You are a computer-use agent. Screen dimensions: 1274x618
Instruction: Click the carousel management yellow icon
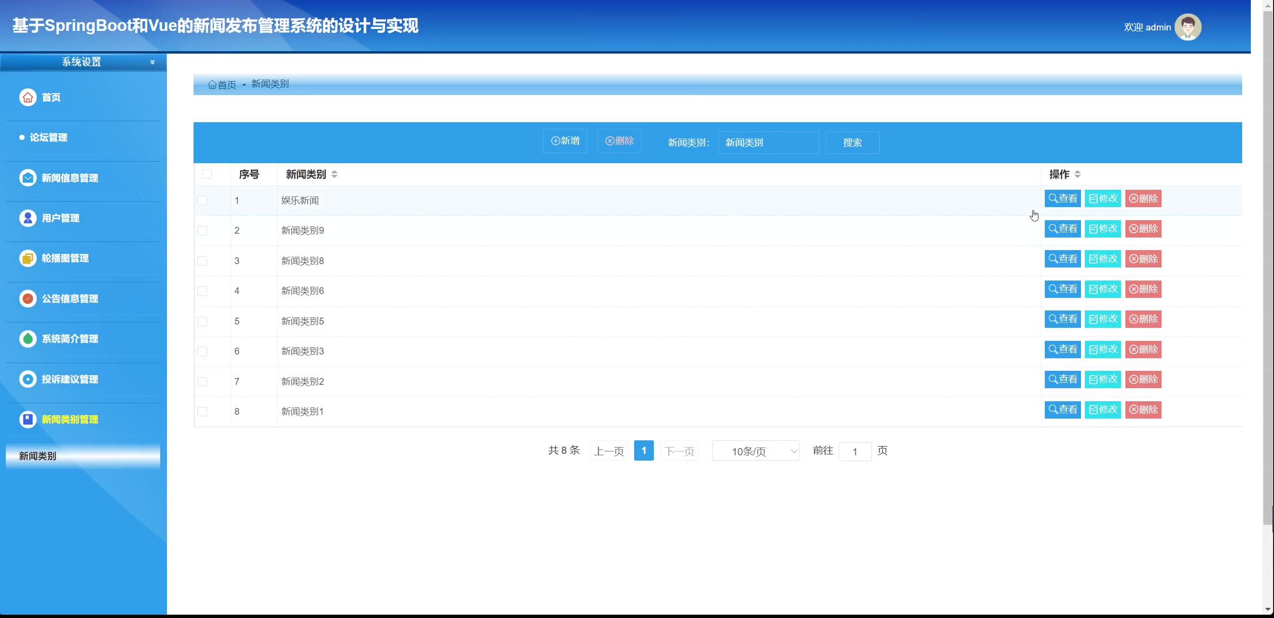28,258
